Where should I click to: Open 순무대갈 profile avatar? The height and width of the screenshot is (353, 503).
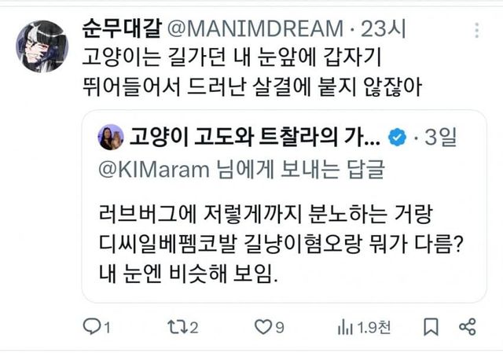click(42, 46)
